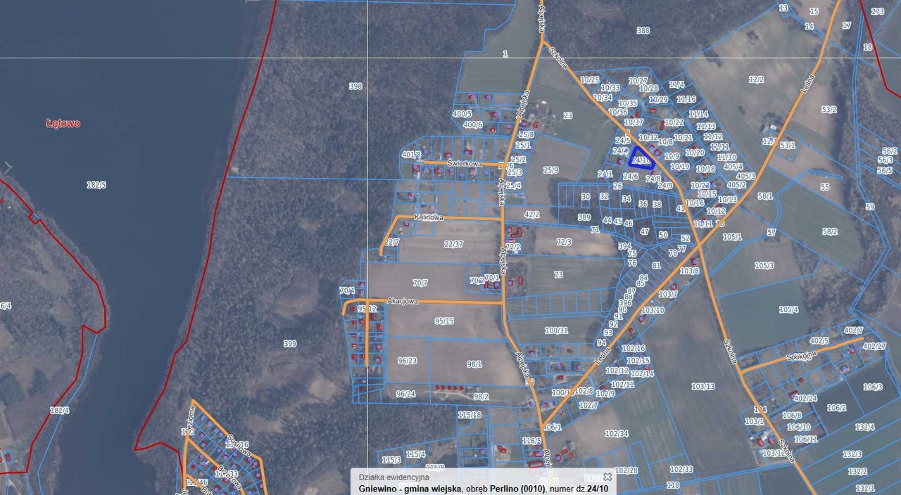Select parcel 22/37 below Kalinowa
Viewport: 901px width, 495px height.
click(454, 245)
